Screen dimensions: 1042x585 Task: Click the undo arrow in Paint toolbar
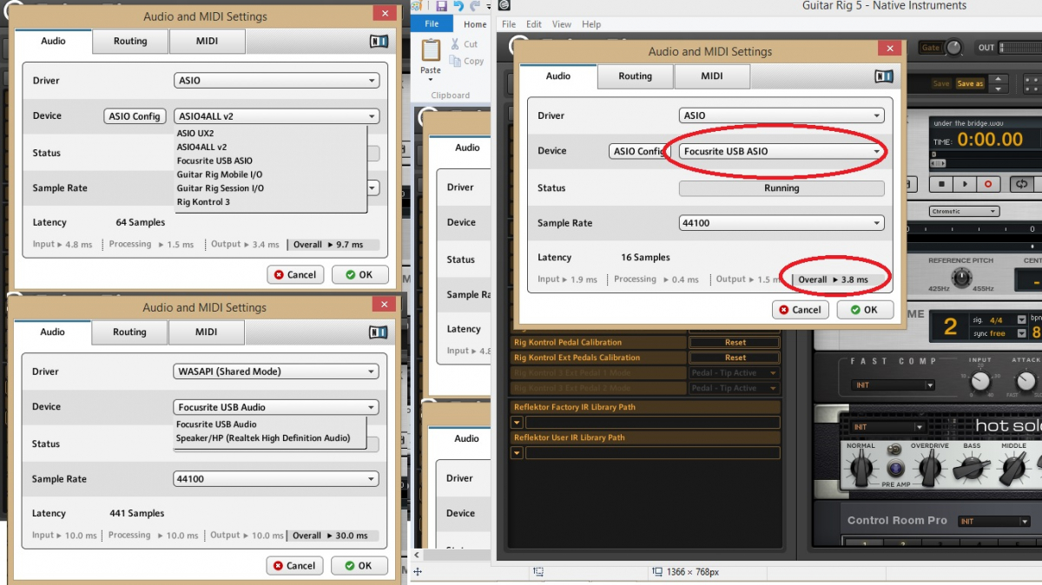pyautogui.click(x=458, y=6)
